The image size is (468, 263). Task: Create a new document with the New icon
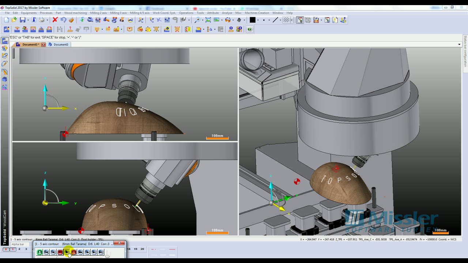pos(6,20)
